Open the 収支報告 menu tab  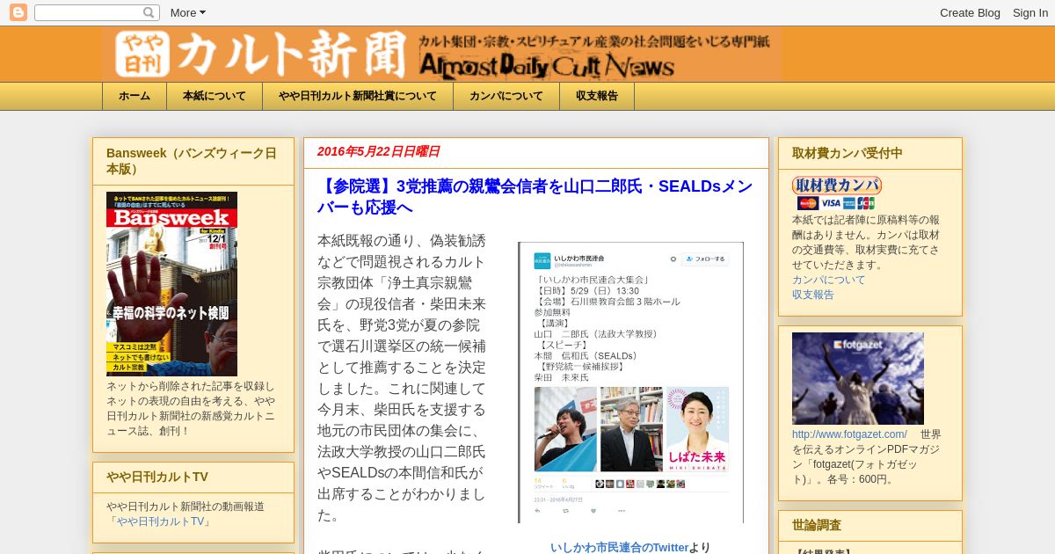pyautogui.click(x=597, y=96)
